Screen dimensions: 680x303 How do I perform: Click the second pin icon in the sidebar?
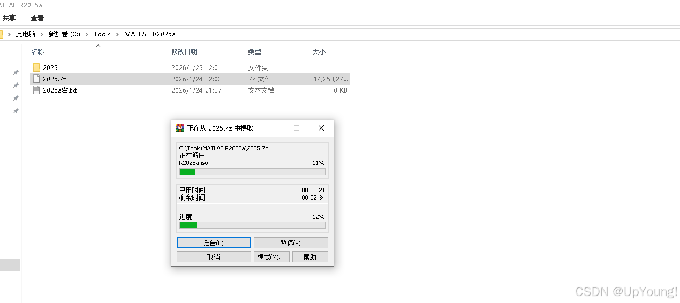click(x=16, y=85)
